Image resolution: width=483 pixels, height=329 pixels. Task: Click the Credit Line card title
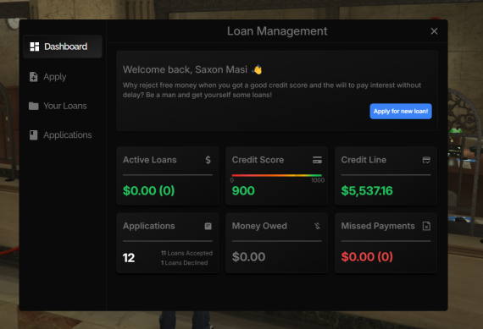click(x=364, y=160)
